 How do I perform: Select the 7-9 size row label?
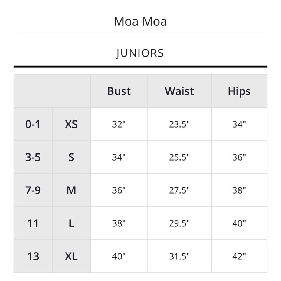[x=33, y=190]
